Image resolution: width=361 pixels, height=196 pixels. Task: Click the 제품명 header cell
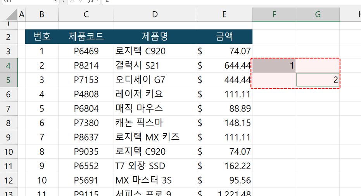155,37
